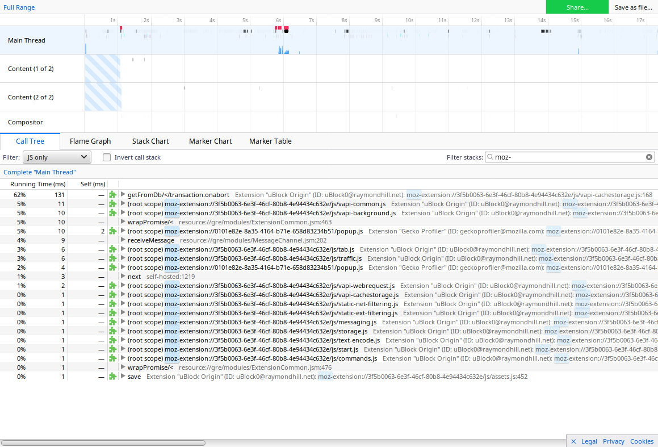Click the Full Range link
This screenshot has width=658, height=447.
(x=19, y=7)
